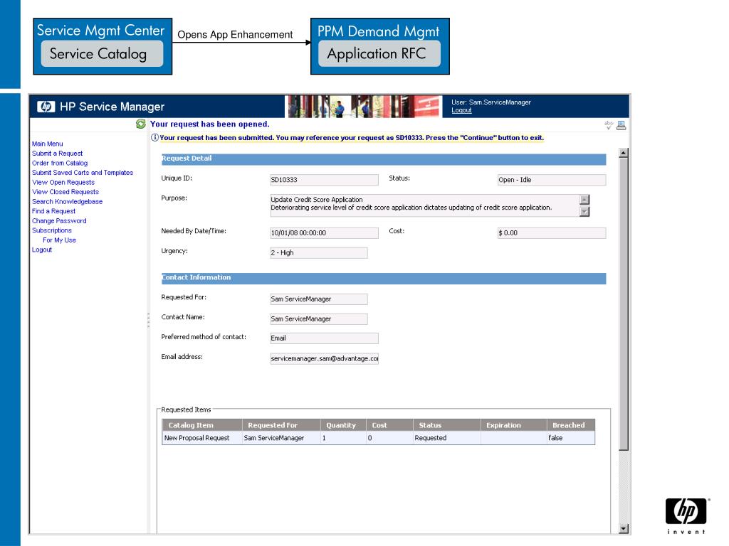The image size is (729, 546).
Task: View Open Requests from the sidebar
Action: pos(63,183)
